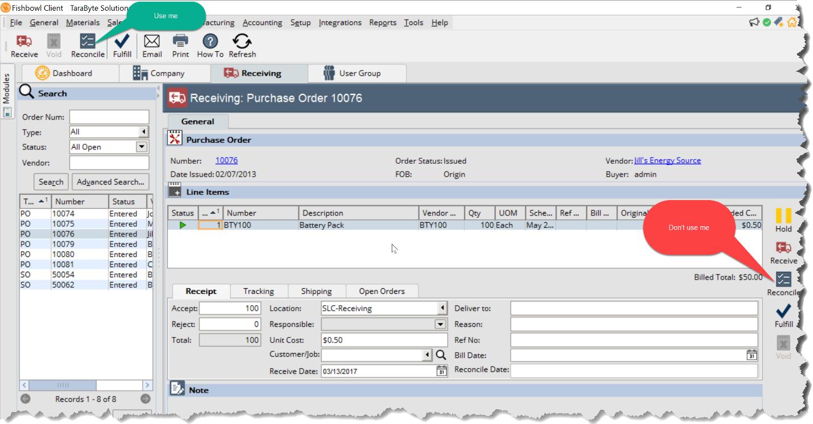Switch to the Dashboard module tab

[71, 73]
